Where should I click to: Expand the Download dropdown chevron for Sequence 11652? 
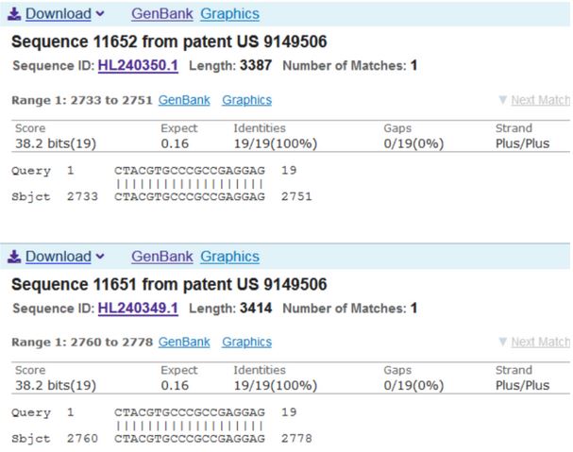[x=99, y=14]
